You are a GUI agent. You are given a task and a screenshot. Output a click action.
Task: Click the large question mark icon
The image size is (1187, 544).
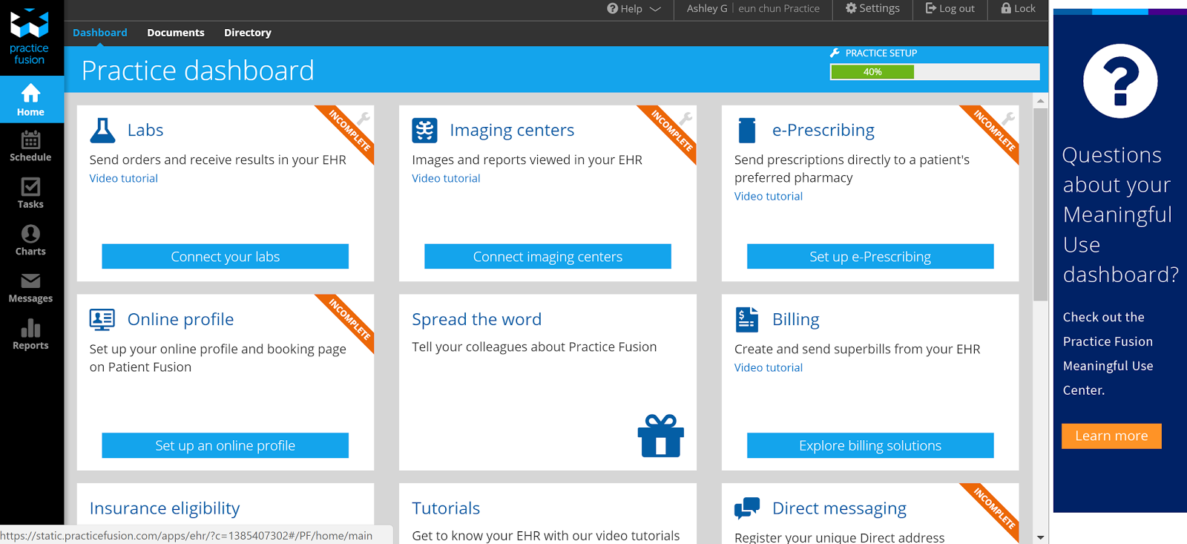1120,81
